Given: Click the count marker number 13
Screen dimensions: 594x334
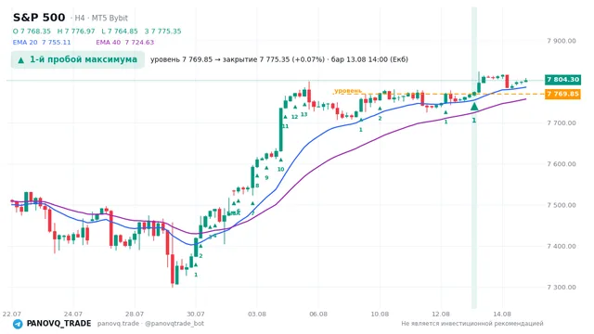Looking at the screenshot, I should pos(304,114).
